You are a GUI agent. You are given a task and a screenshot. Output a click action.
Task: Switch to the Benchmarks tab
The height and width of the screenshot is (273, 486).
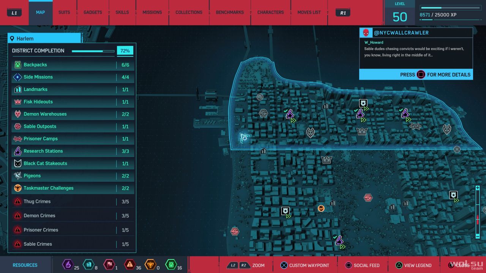click(230, 13)
